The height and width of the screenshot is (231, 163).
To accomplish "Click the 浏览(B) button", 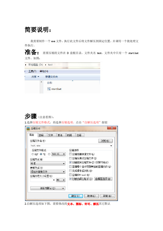I will click(x=105, y=141).
